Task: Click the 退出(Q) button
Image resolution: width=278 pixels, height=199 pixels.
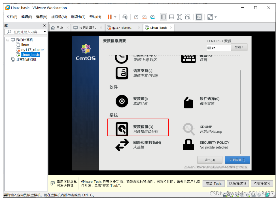Action: (210, 160)
